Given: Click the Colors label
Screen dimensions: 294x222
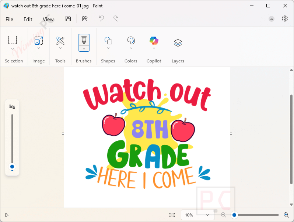Looking at the screenshot, I should tap(131, 61).
